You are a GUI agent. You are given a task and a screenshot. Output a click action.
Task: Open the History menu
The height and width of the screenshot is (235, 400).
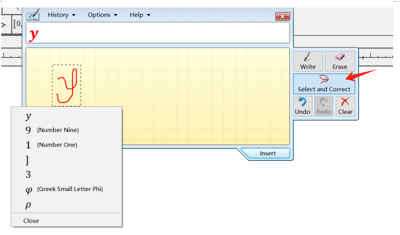(x=62, y=14)
